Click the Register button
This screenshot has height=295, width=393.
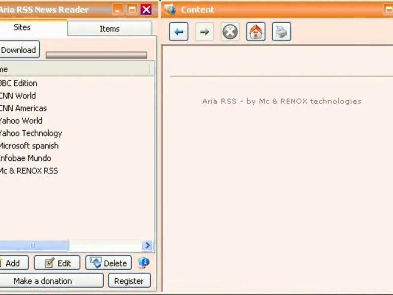pos(129,281)
